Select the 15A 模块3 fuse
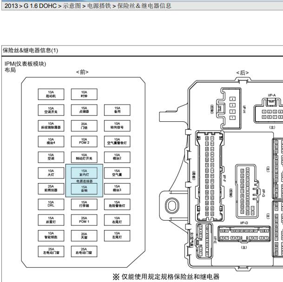This screenshot has width=283, height=282. coord(117,189)
